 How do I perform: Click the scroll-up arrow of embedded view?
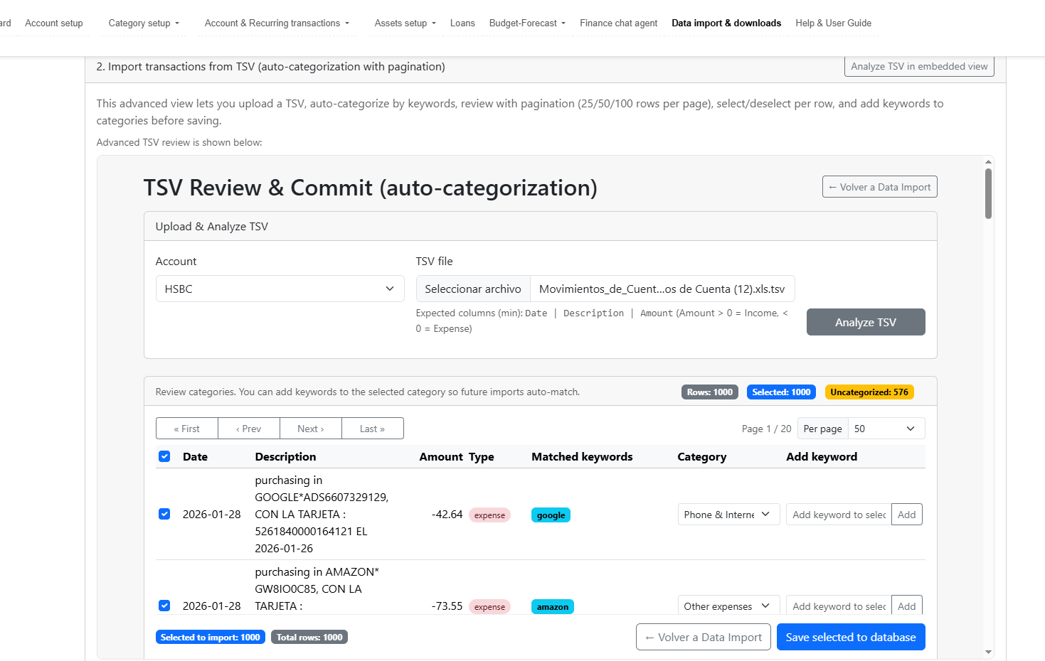988,161
